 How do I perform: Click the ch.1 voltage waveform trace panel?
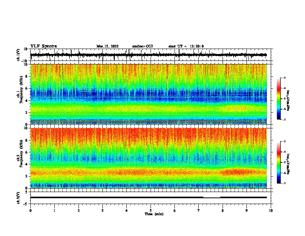pos(151,55)
